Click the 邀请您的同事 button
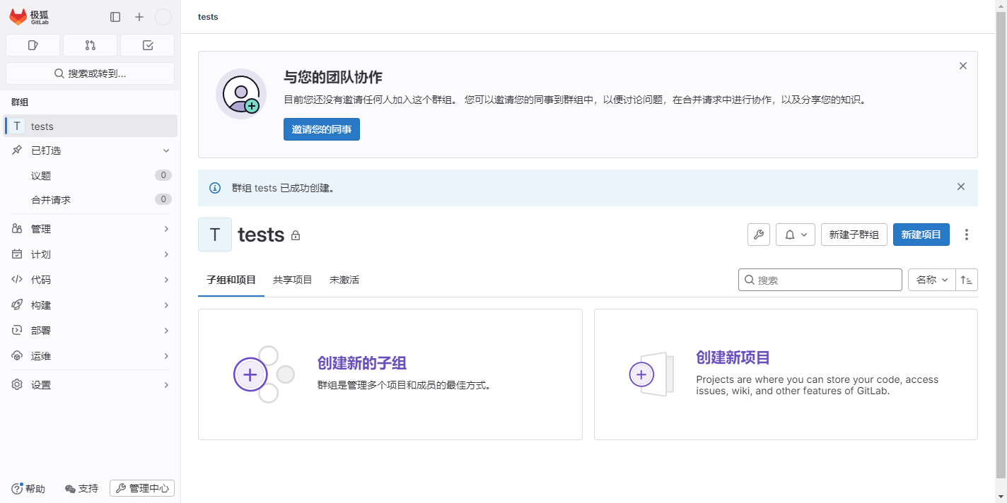1007x503 pixels. pyautogui.click(x=322, y=129)
